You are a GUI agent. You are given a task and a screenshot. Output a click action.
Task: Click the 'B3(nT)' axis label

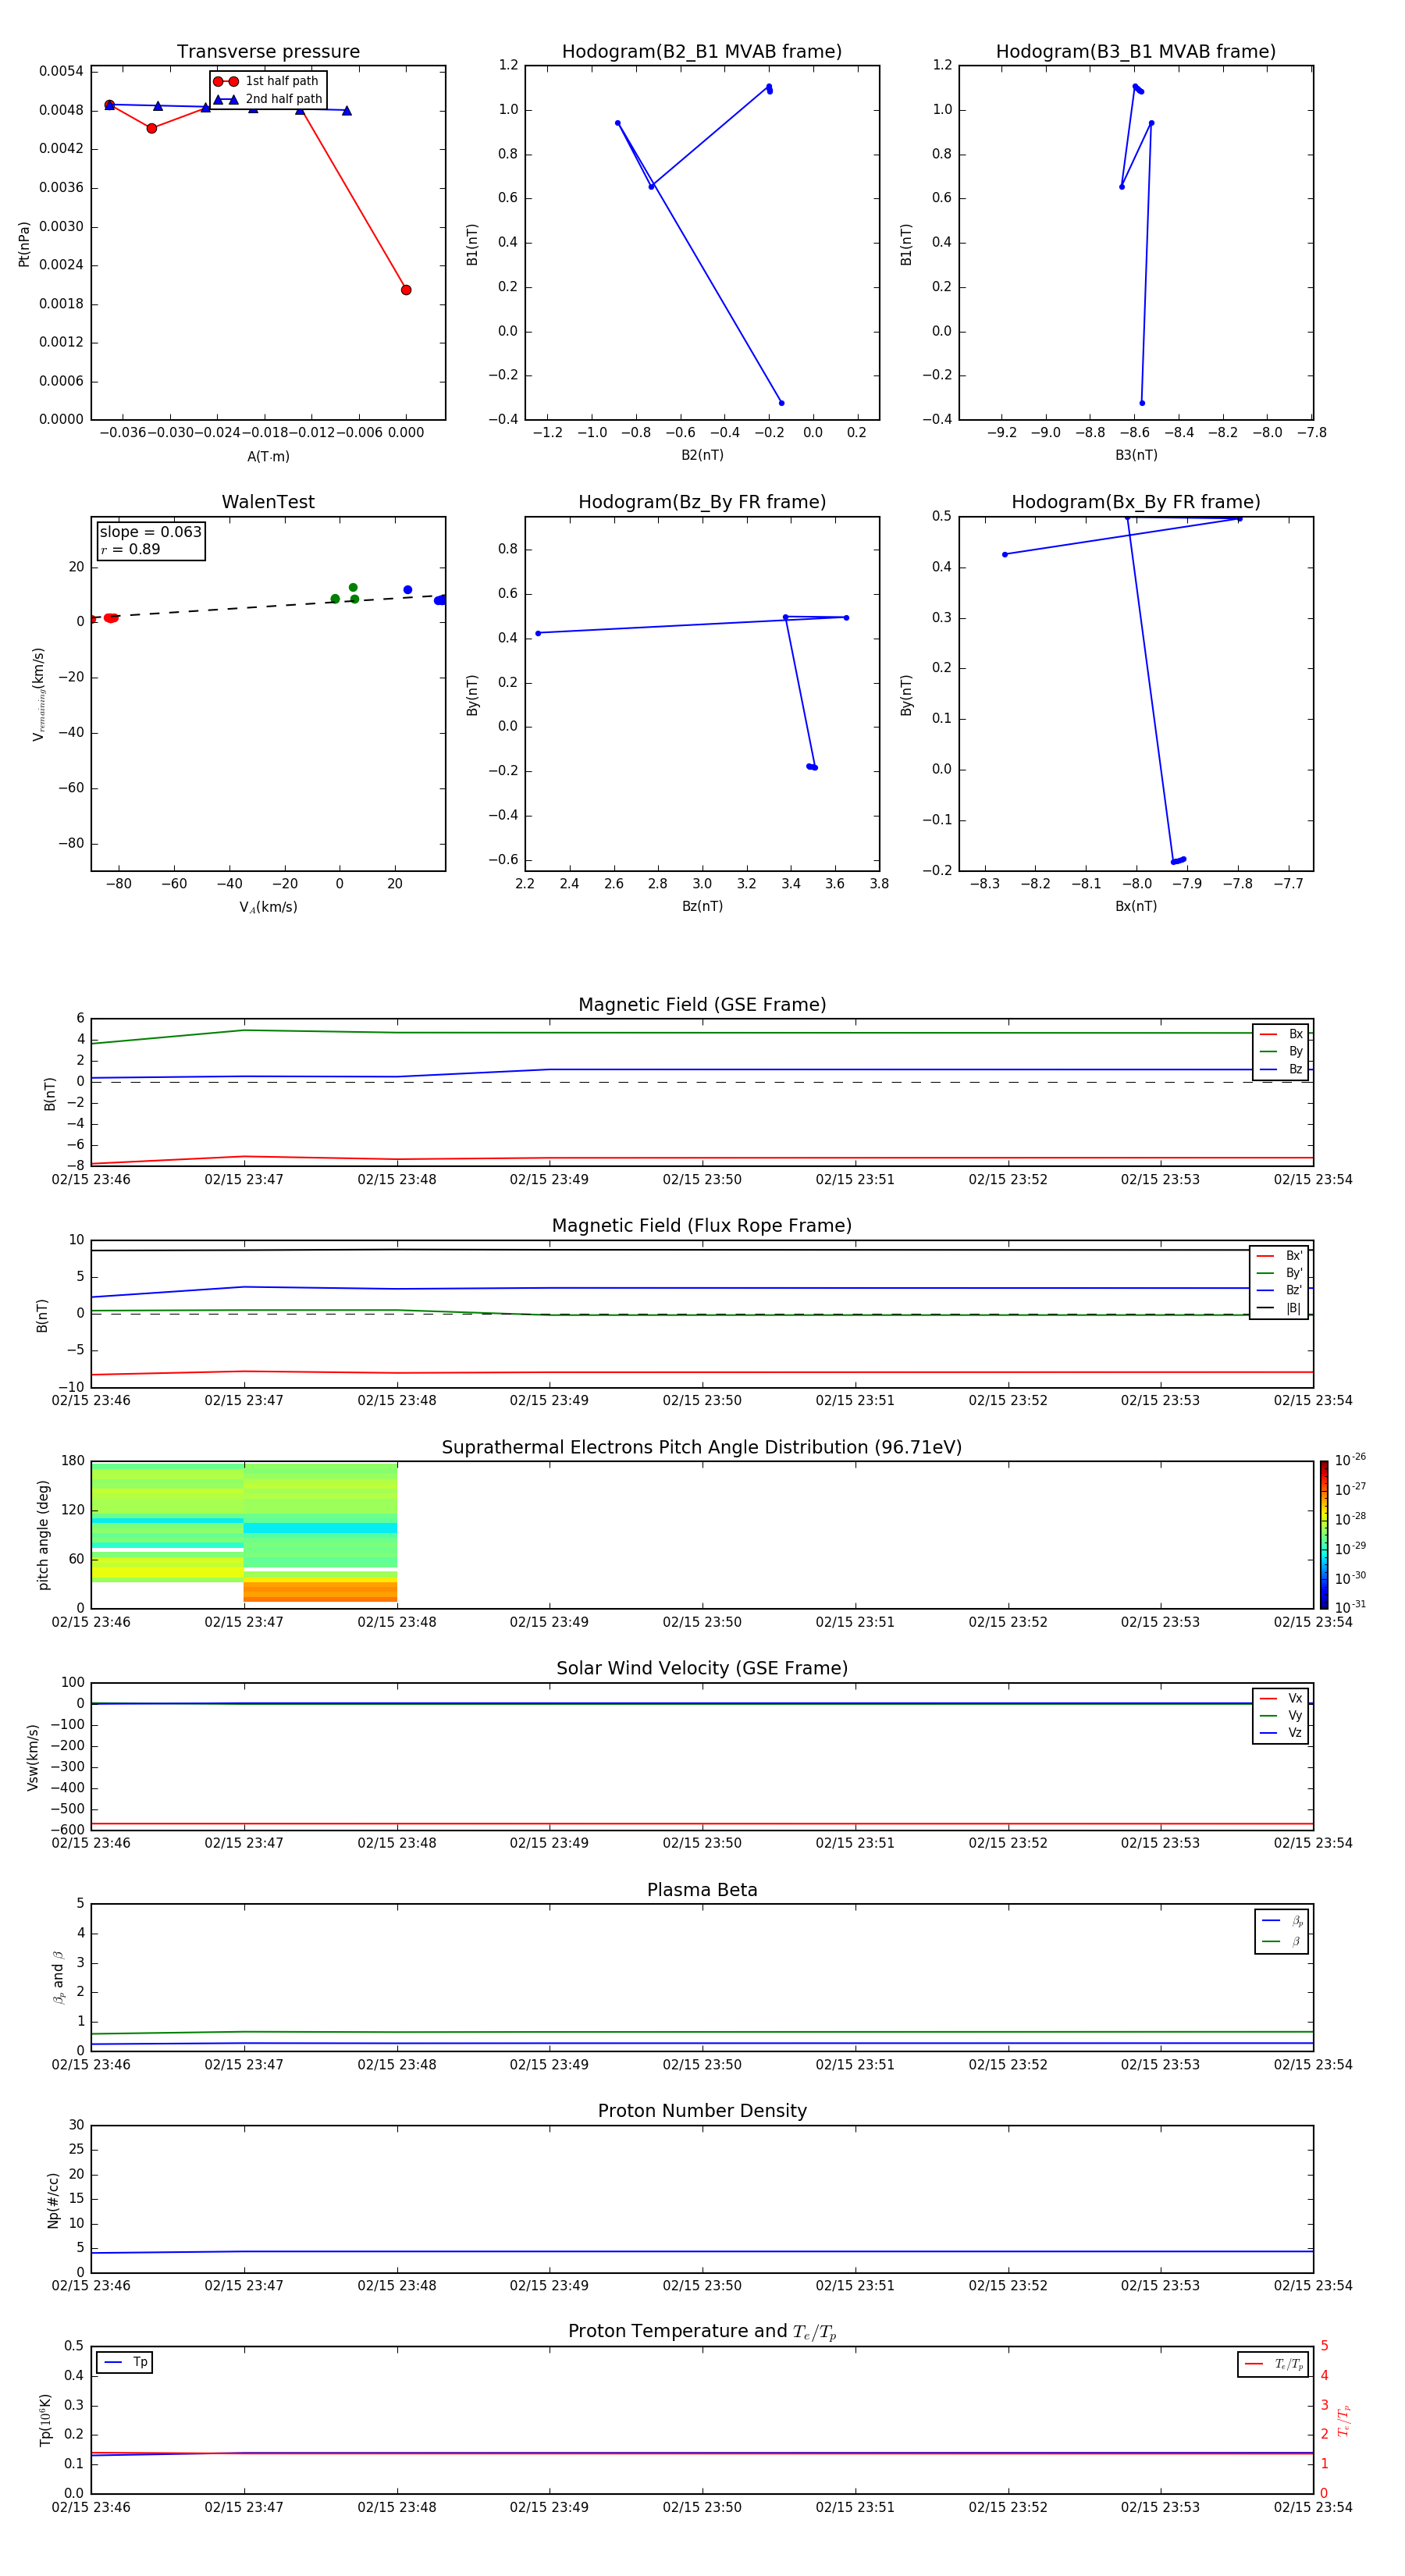[1136, 455]
